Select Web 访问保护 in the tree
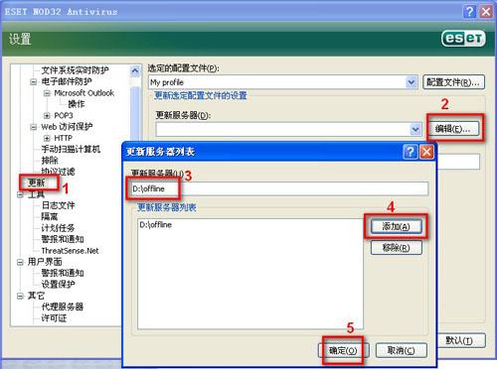Image resolution: width=497 pixels, height=369 pixels. click(x=67, y=127)
